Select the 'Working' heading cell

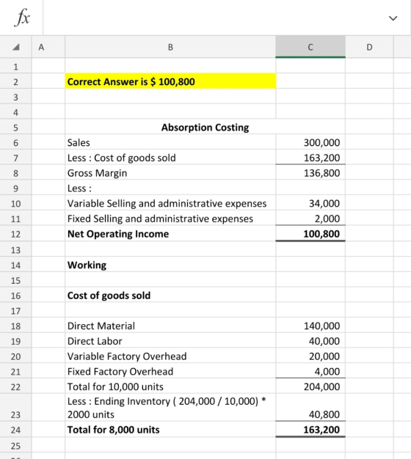[170, 265]
